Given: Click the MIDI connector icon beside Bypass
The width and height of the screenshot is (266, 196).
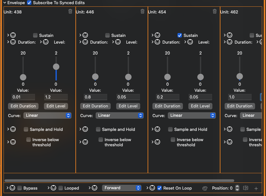Looking at the screenshot, I should [x=13, y=188].
